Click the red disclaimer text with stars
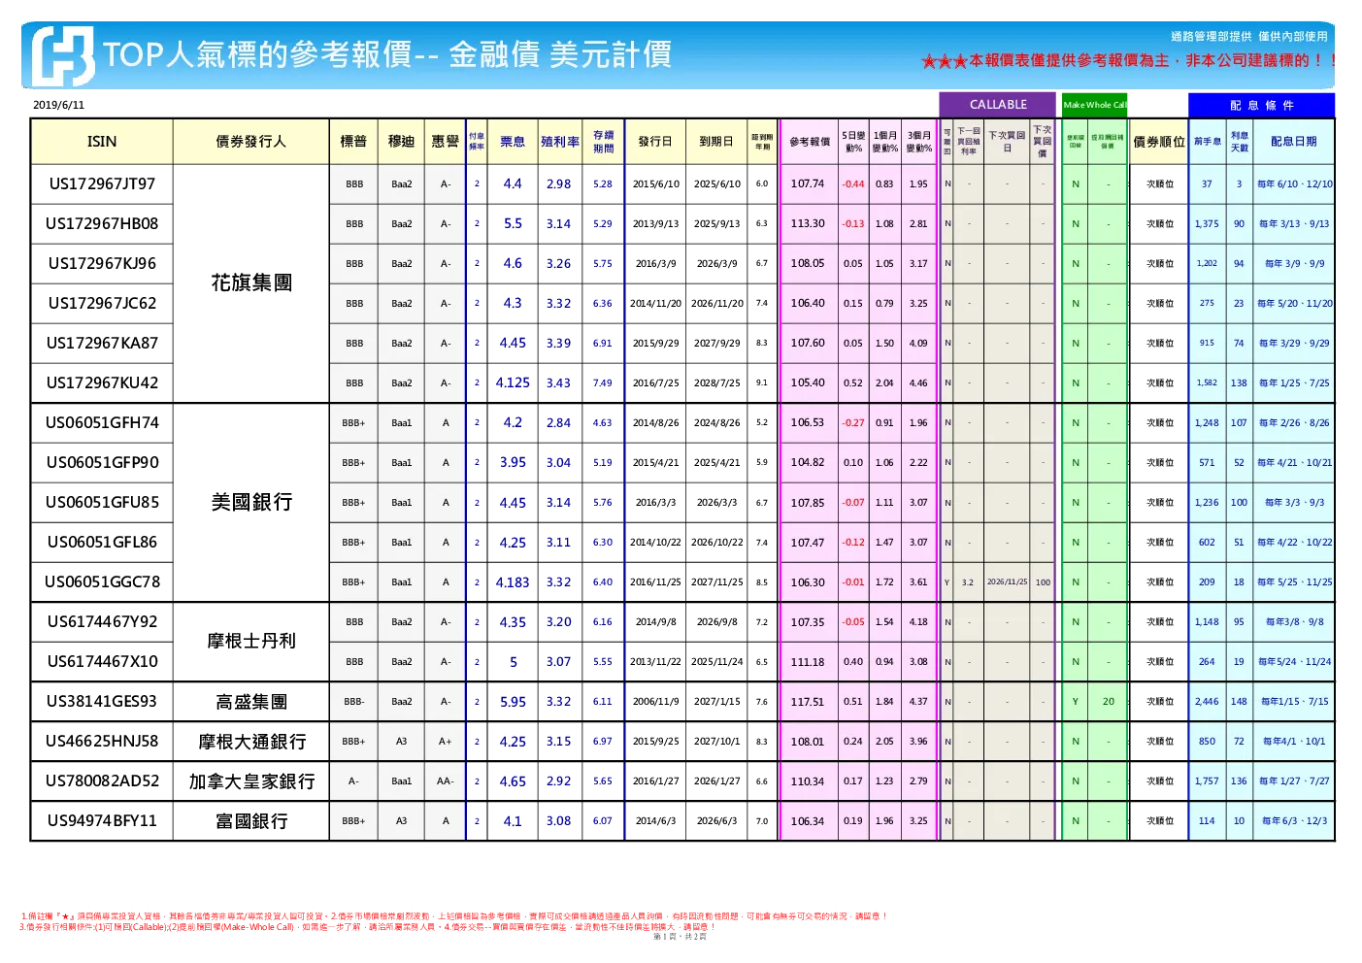This screenshot has width=1362, height=963. [1128, 60]
